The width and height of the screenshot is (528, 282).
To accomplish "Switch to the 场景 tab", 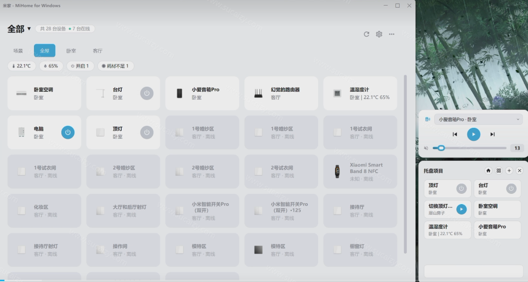I will pos(18,51).
